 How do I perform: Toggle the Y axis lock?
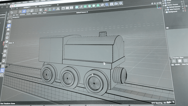coord(50,9)
